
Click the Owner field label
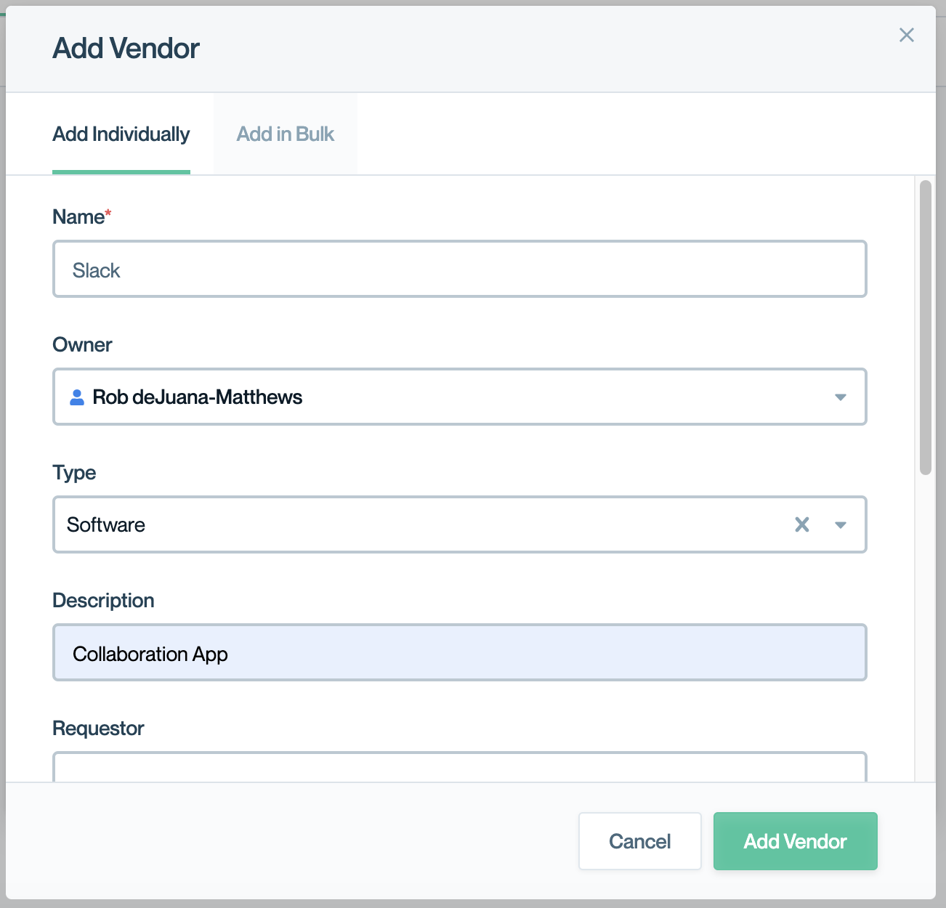pyautogui.click(x=82, y=344)
